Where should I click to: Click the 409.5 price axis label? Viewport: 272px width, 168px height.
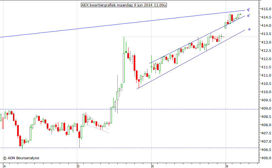[266, 100]
